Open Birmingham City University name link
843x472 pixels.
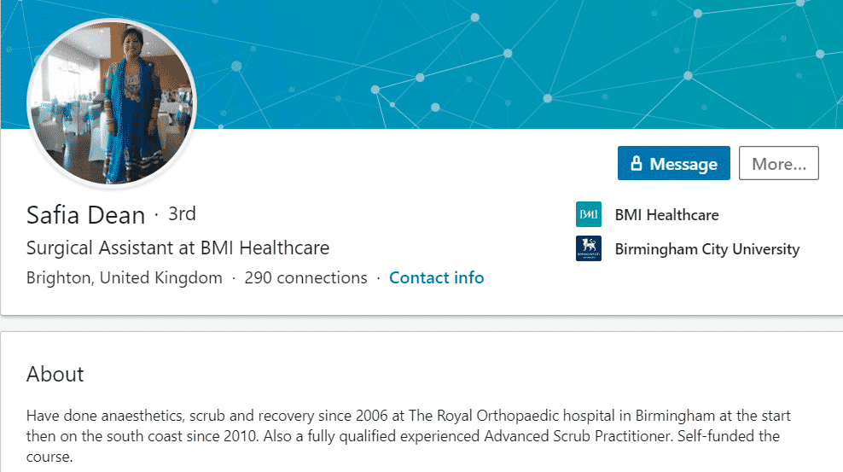point(707,249)
